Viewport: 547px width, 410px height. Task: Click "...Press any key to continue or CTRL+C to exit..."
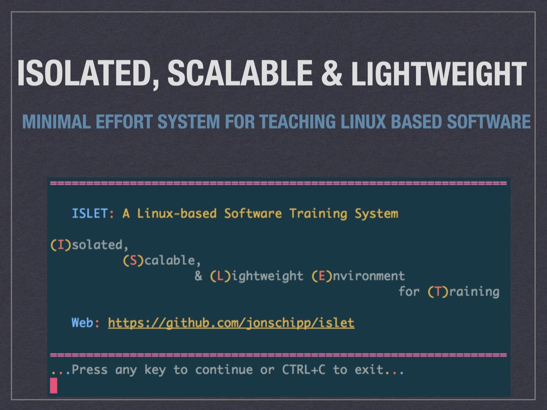227,370
